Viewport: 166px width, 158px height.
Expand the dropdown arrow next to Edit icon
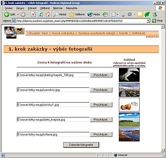click(135, 14)
